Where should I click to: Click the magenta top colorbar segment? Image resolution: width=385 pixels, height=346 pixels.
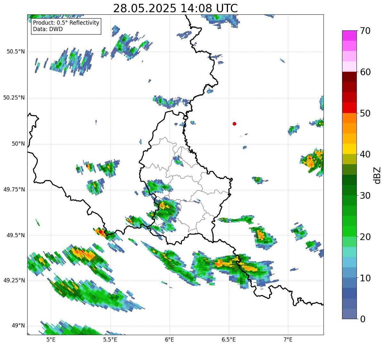click(x=349, y=36)
